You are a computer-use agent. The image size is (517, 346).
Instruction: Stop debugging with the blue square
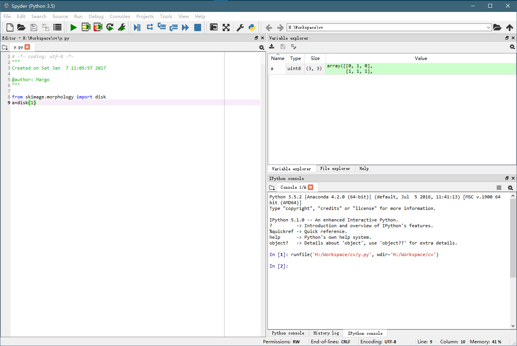[x=198, y=27]
